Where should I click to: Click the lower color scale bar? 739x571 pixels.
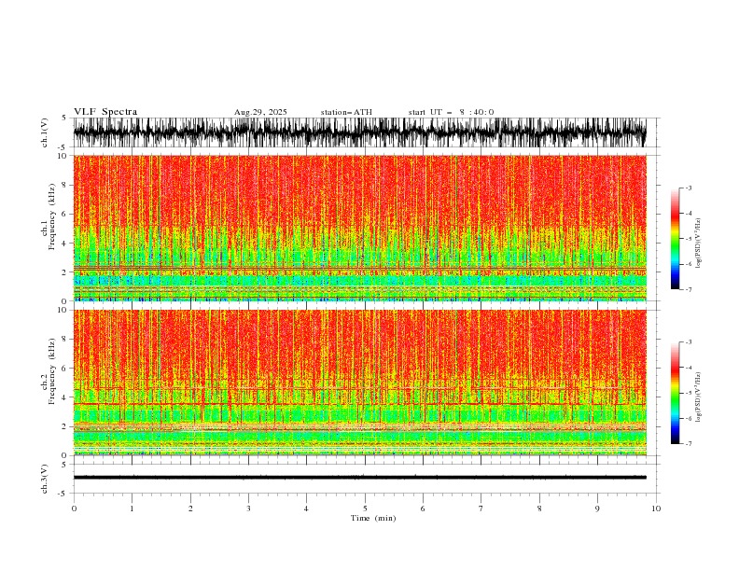[675, 393]
